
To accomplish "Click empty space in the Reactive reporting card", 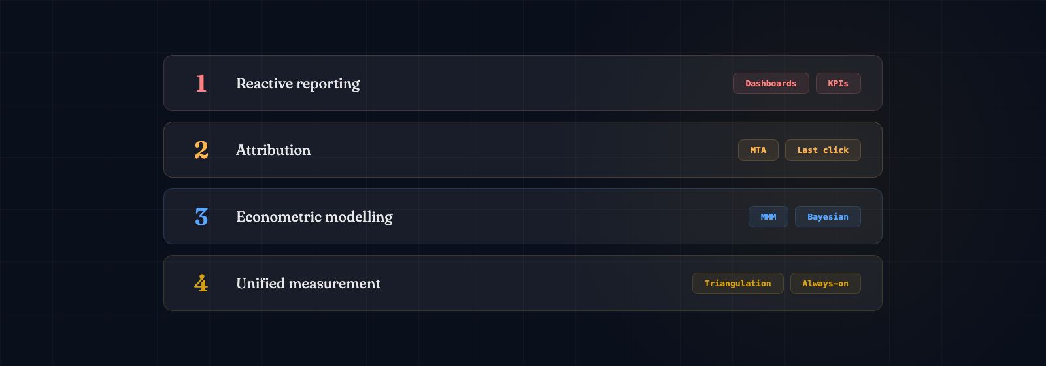I will pos(543,83).
